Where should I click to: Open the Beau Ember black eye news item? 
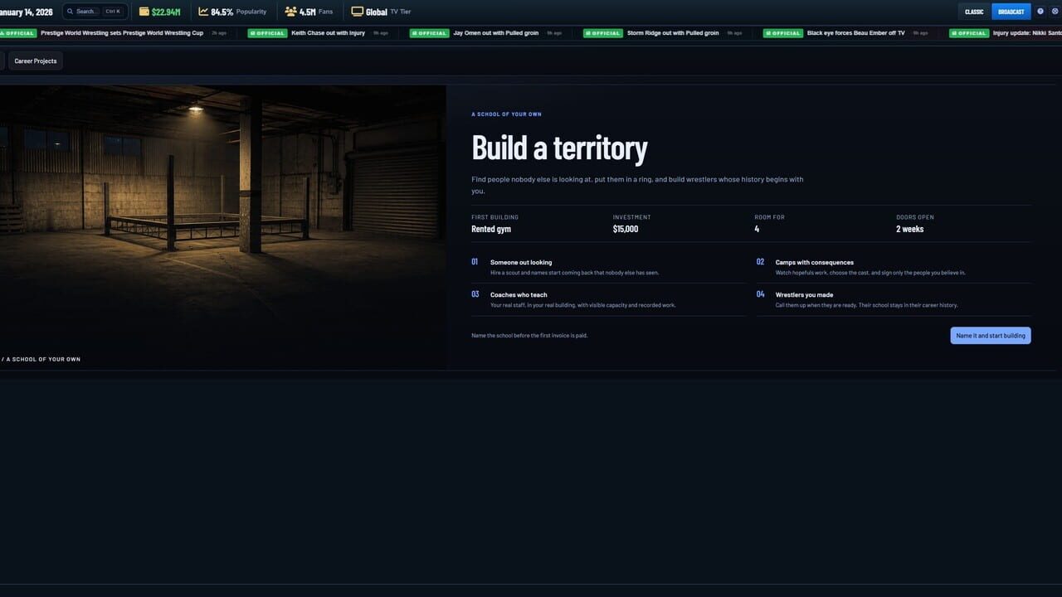[x=856, y=33]
